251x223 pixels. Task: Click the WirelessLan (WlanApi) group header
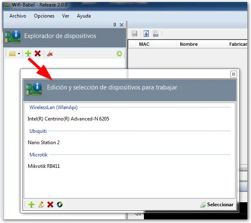pos(54,107)
